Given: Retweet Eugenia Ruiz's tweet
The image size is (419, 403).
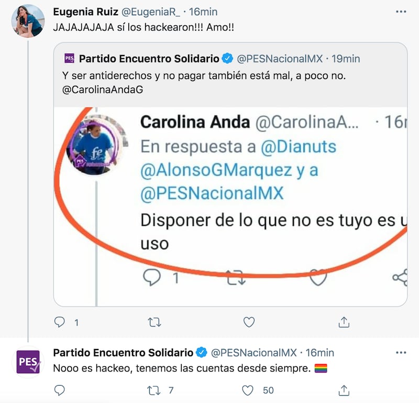Looking at the screenshot, I should point(155,322).
